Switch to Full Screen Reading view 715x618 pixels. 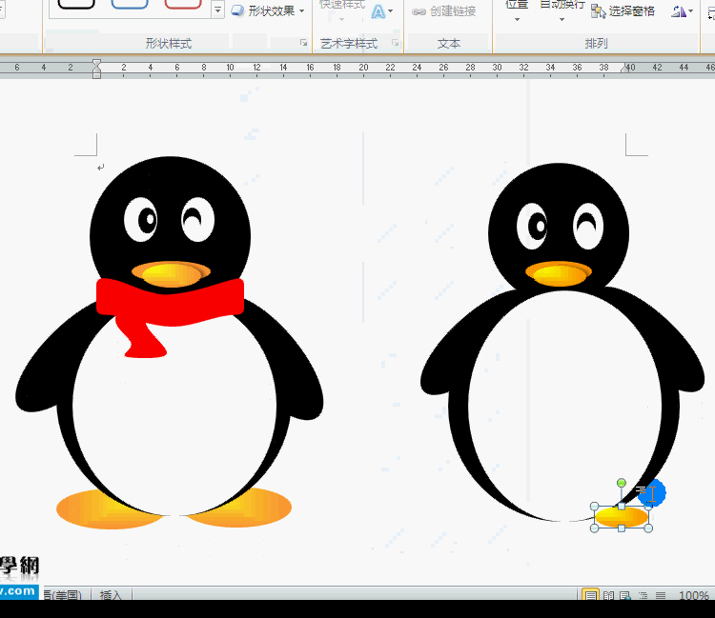(x=608, y=595)
